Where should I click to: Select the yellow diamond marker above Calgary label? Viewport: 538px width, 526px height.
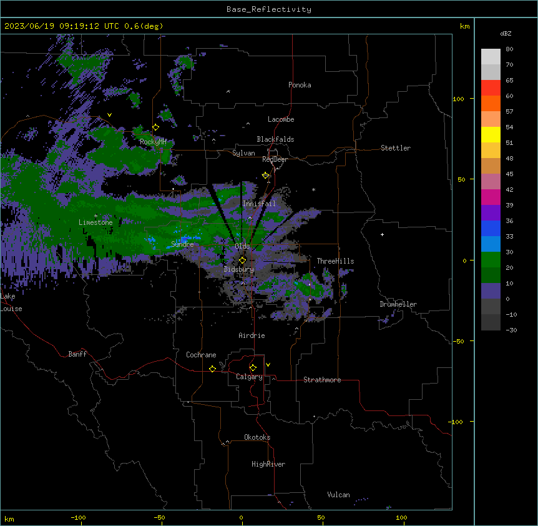[x=253, y=368]
